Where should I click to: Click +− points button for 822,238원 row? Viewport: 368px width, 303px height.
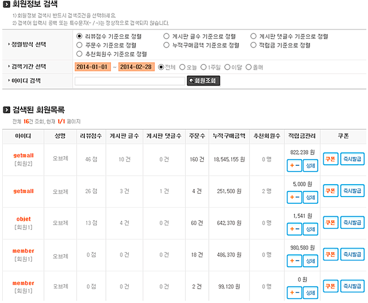[x=294, y=165]
